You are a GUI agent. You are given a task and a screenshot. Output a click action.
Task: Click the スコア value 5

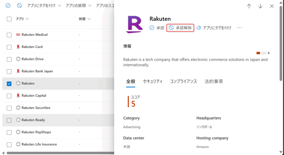[133, 104]
